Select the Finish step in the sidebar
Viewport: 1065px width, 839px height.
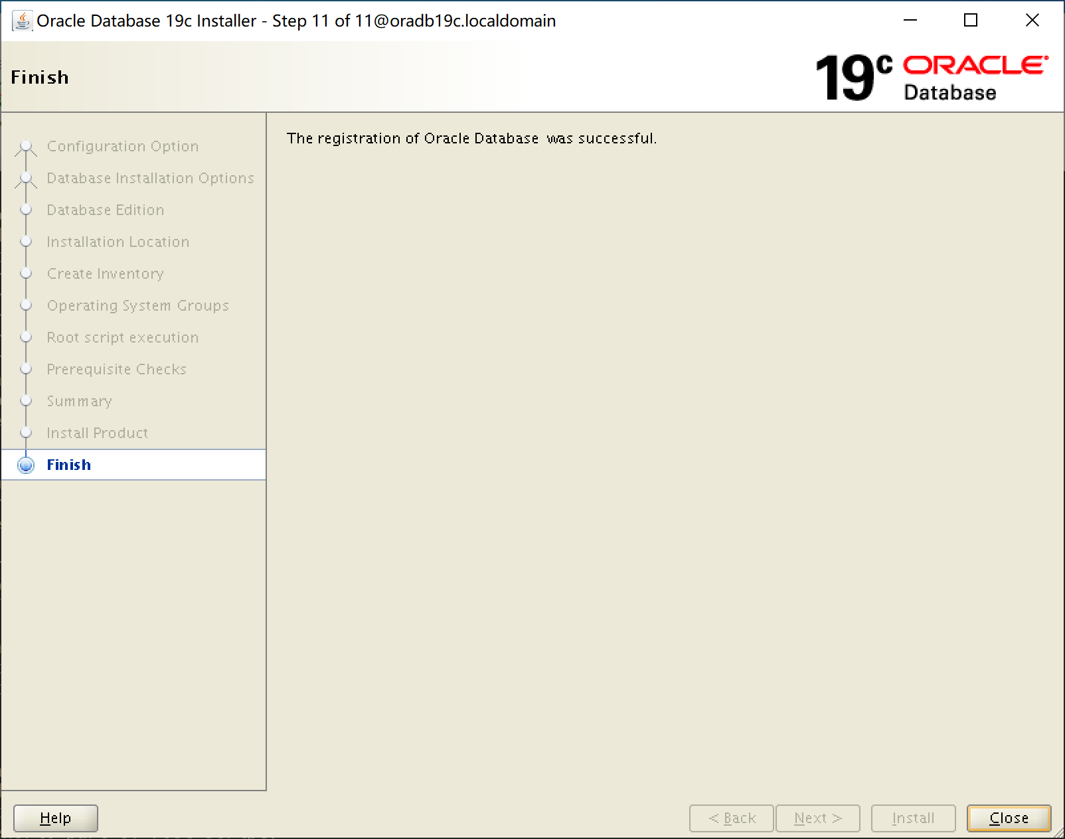click(133, 465)
